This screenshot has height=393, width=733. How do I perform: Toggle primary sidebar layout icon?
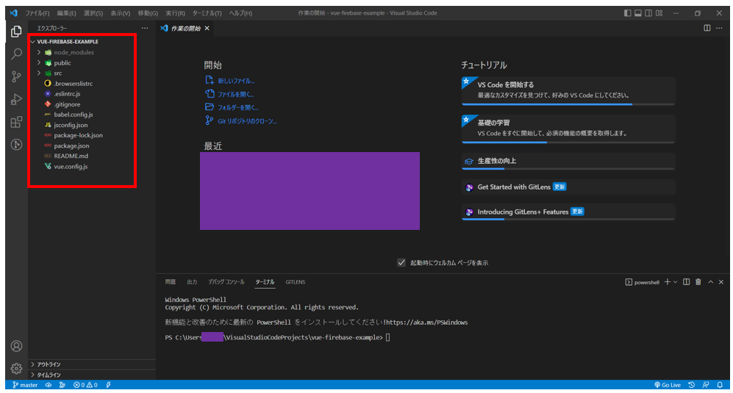tap(627, 13)
